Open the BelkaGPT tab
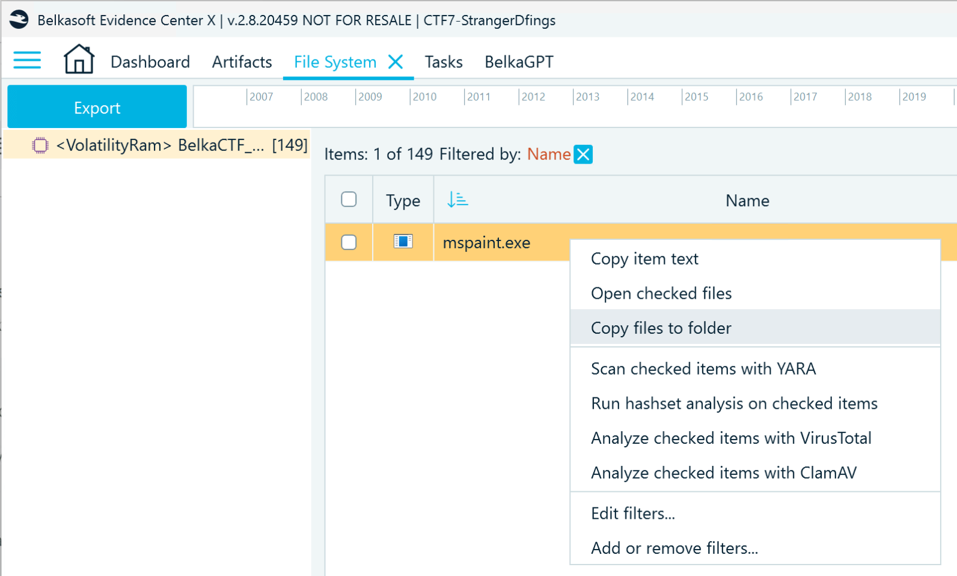Viewport: 957px width, 576px height. [519, 62]
